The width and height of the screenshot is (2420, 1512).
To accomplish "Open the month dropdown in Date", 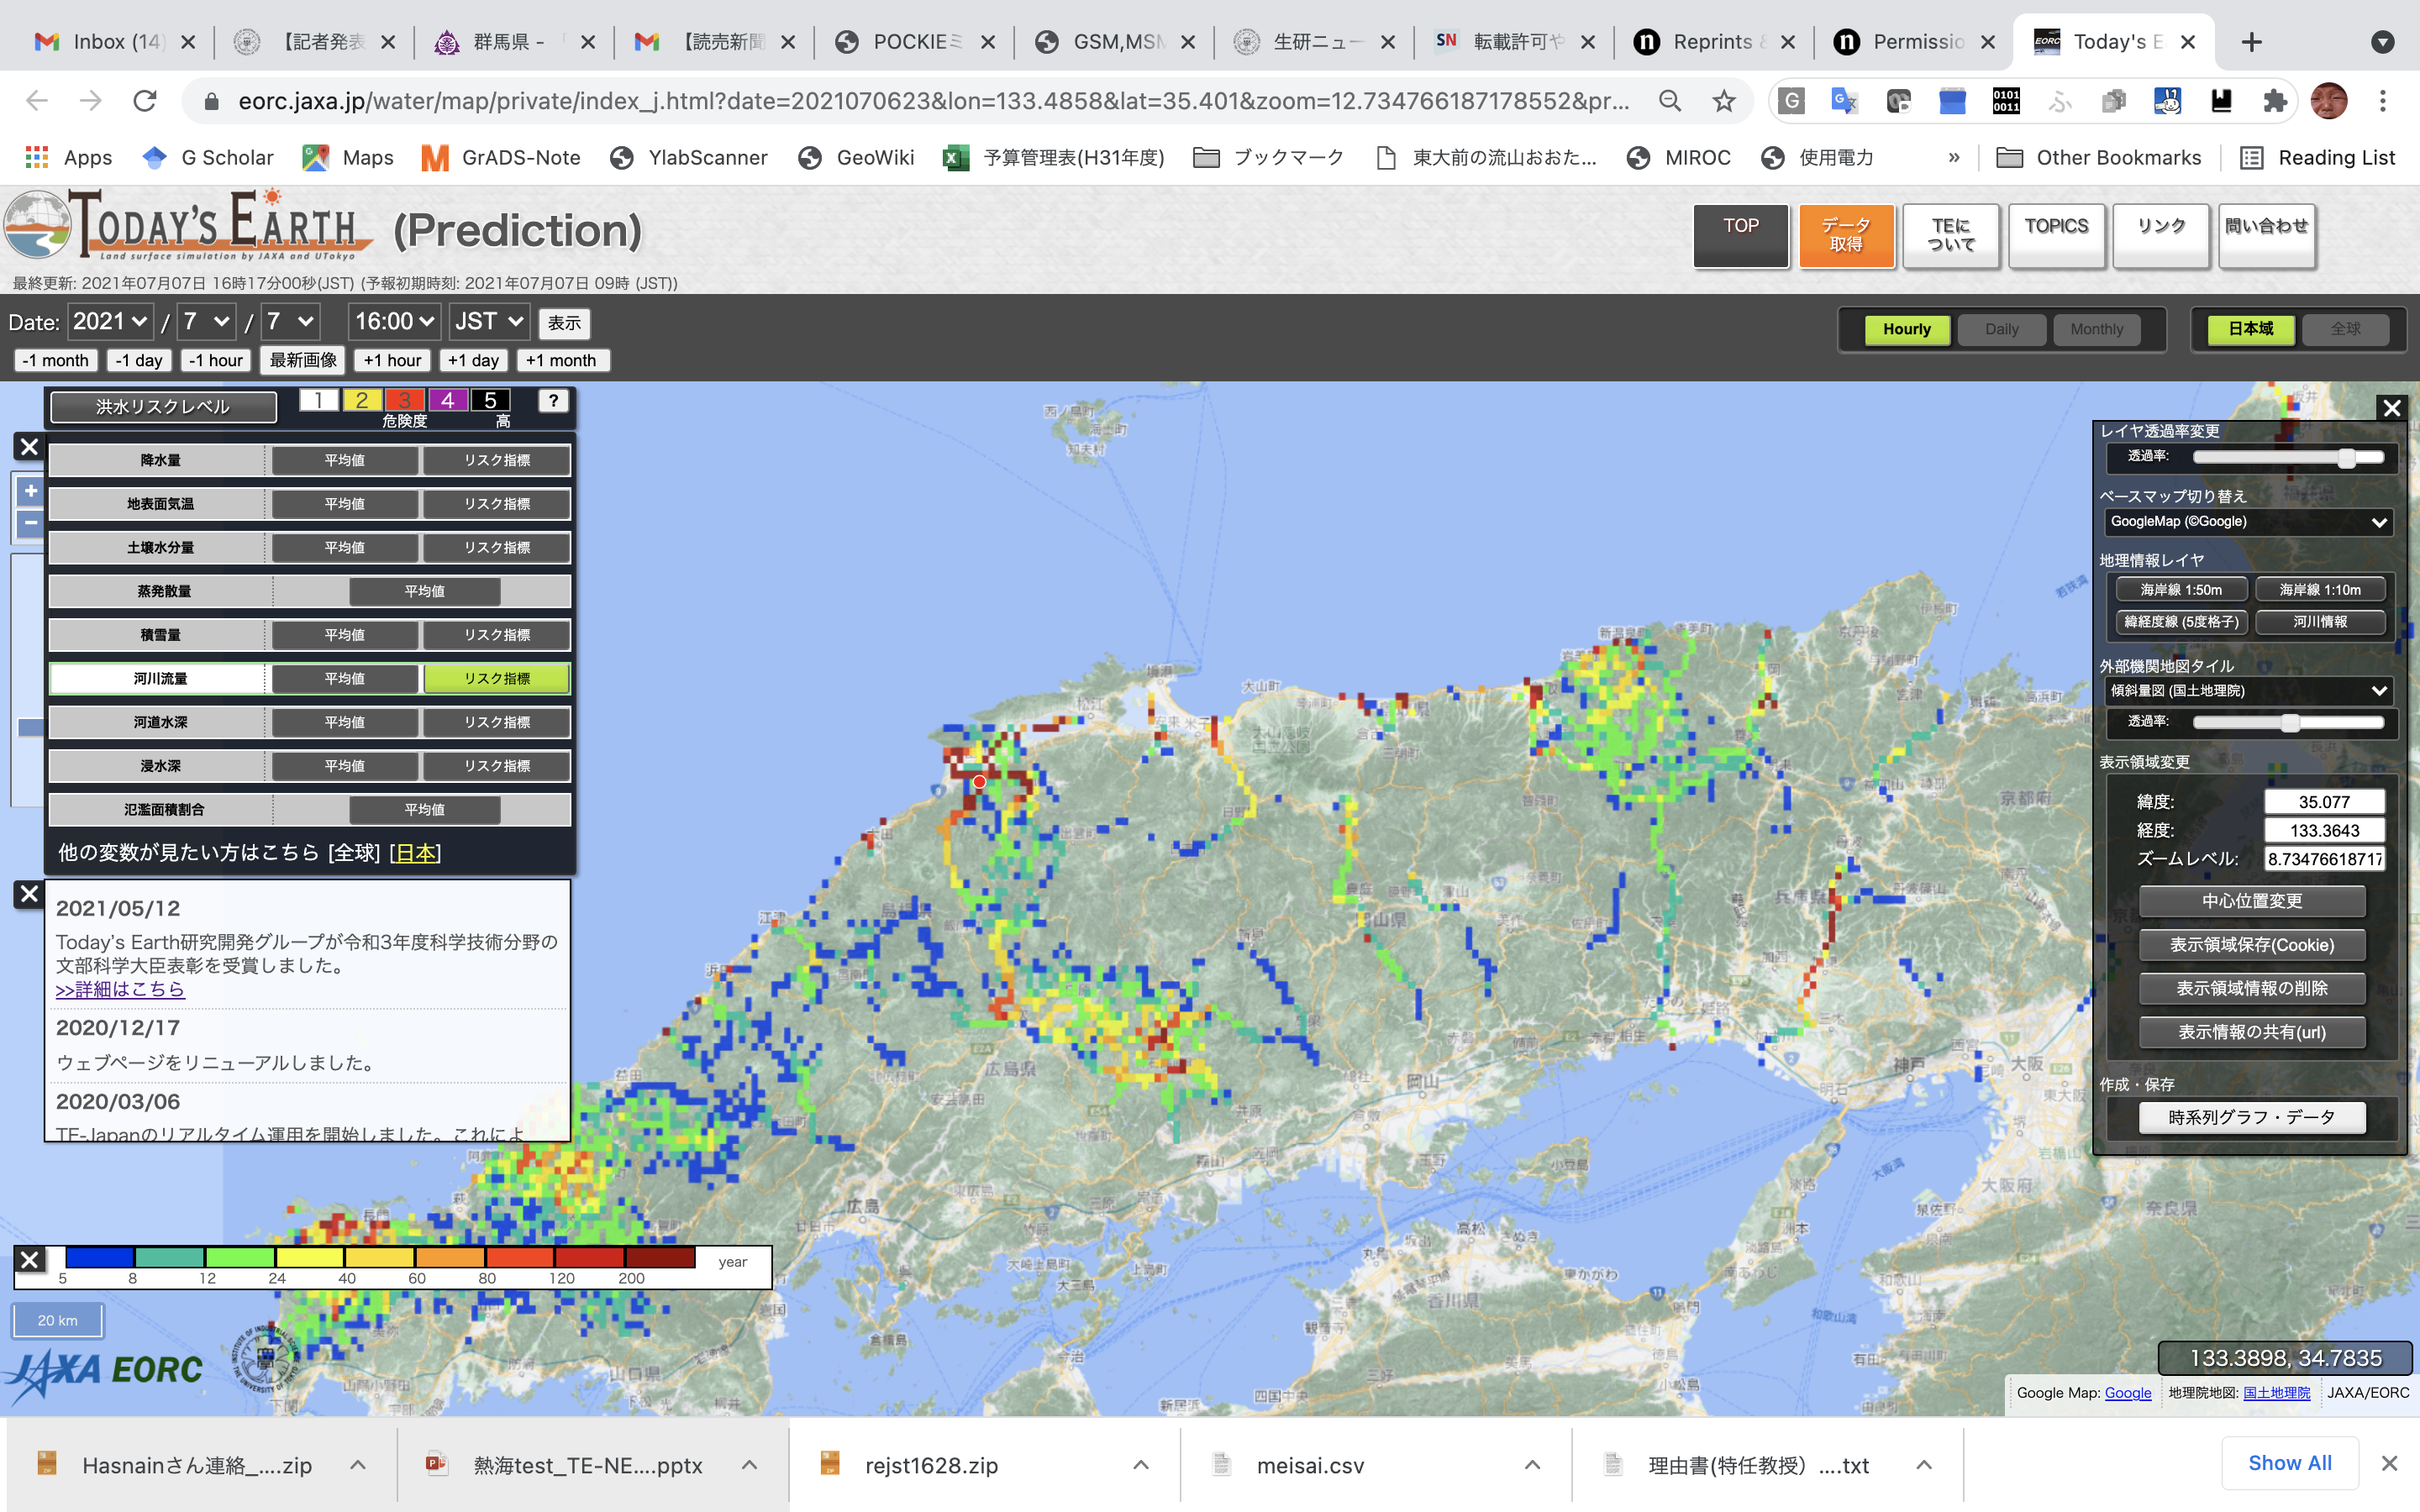I will click(206, 321).
